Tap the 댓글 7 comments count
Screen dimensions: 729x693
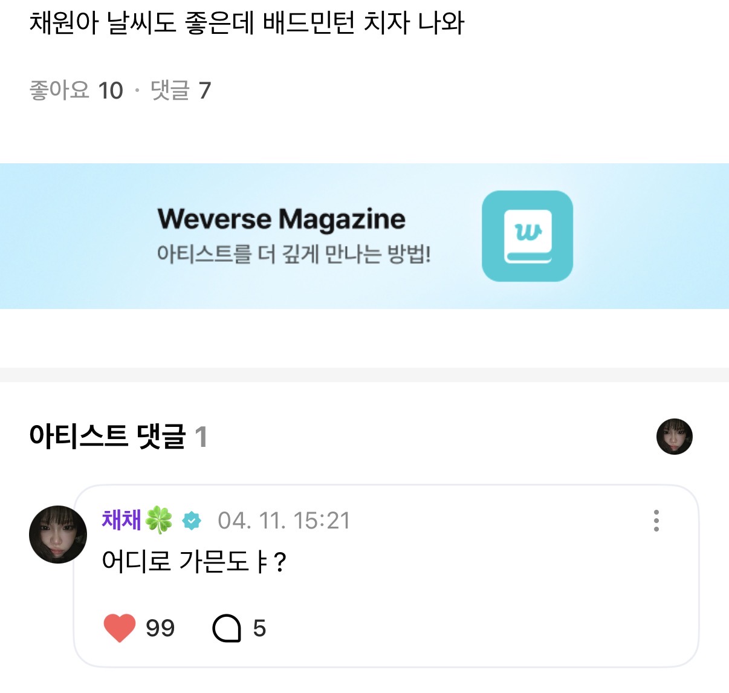(x=180, y=91)
